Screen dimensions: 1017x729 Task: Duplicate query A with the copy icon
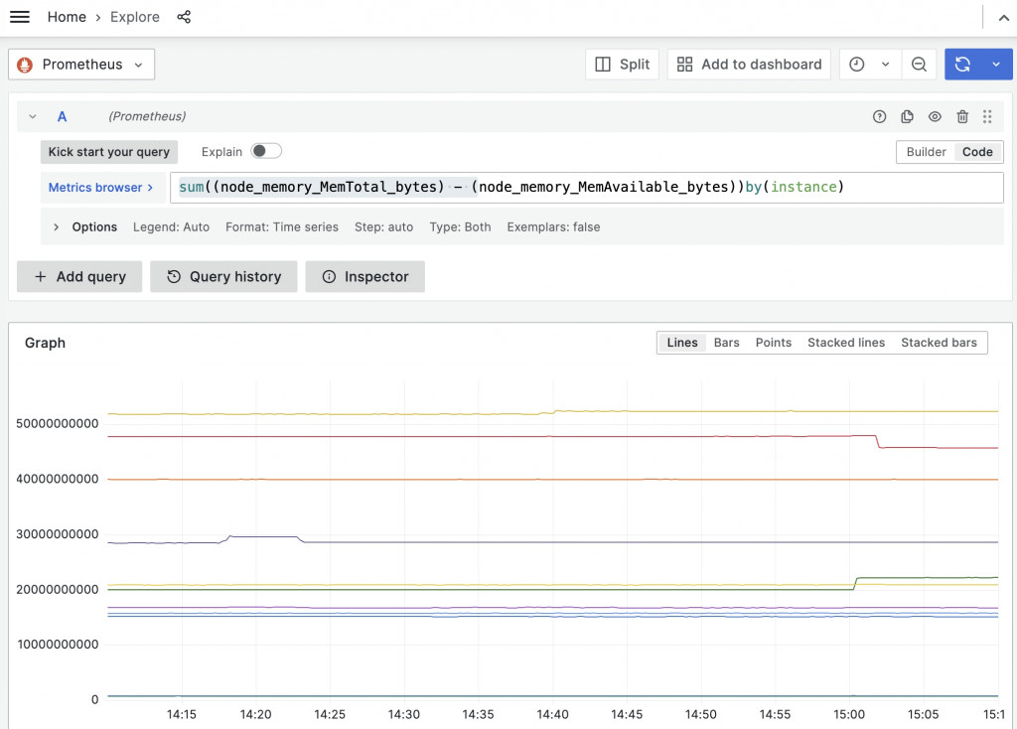click(907, 117)
